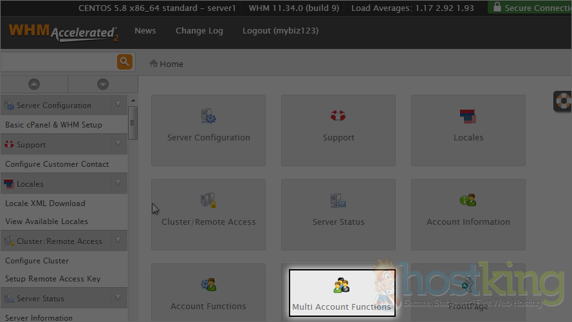Collapse the Locales sidebar section
This screenshot has width=572, height=322.
118,184
